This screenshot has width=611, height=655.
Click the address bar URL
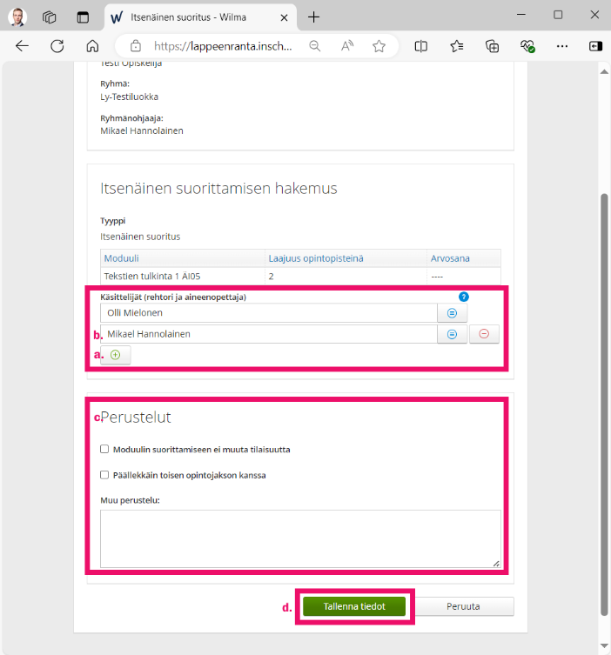pos(223,46)
